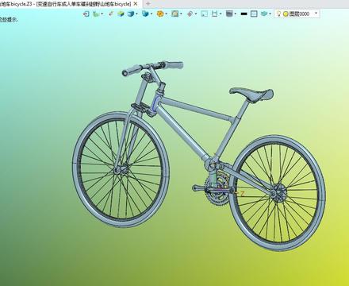Click the teal surface shape toolbar icon

pos(264,14)
